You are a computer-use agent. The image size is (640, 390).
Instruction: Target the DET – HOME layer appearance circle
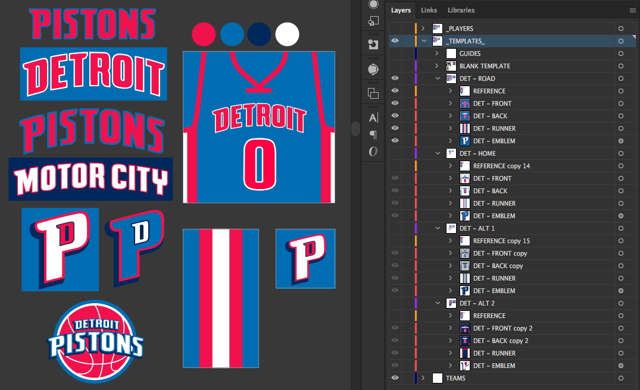(621, 153)
